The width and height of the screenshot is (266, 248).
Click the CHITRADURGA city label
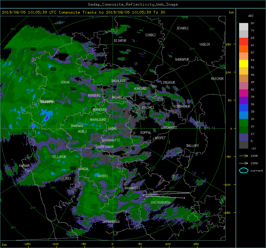point(161,203)
